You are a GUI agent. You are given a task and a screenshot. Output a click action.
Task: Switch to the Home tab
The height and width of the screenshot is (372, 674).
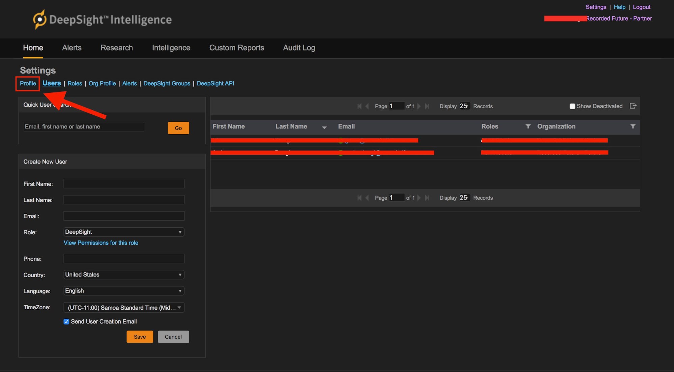click(x=33, y=48)
